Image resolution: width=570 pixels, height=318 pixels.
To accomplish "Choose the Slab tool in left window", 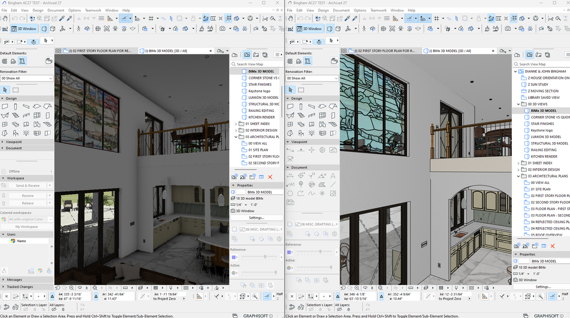I will click(37, 106).
